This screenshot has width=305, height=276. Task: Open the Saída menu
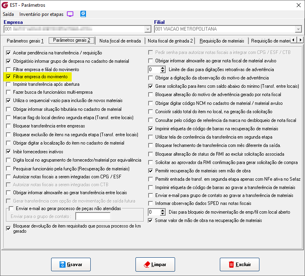[8, 14]
